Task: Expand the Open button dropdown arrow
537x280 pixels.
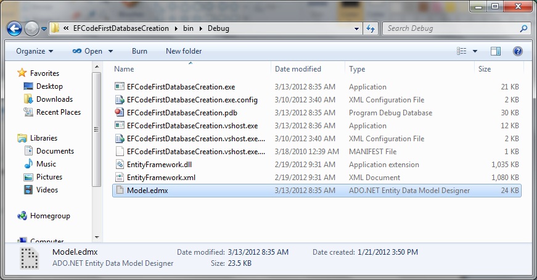Action: (x=110, y=51)
